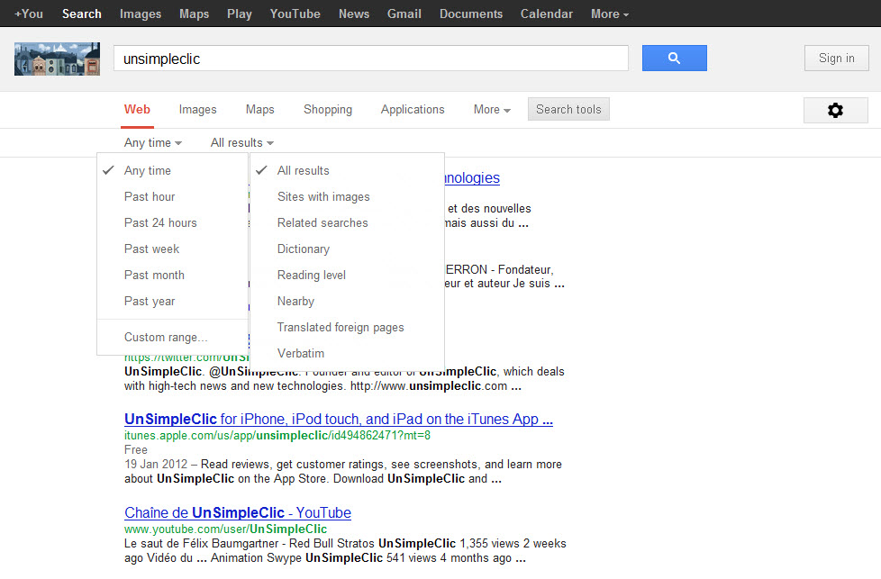Click inside the unsimpleclic search field
Viewport: 881px width, 579px height.
tap(371, 59)
